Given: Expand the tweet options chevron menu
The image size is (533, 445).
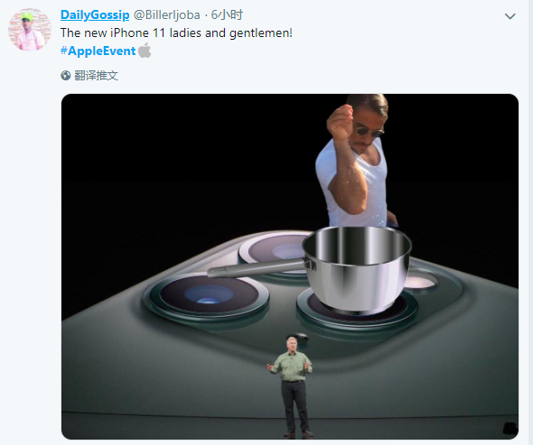Looking at the screenshot, I should pyautogui.click(x=510, y=16).
